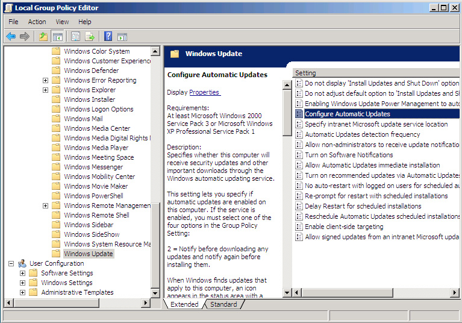Select Turn on recommended updates setting
The image size is (462, 323).
tap(382, 175)
